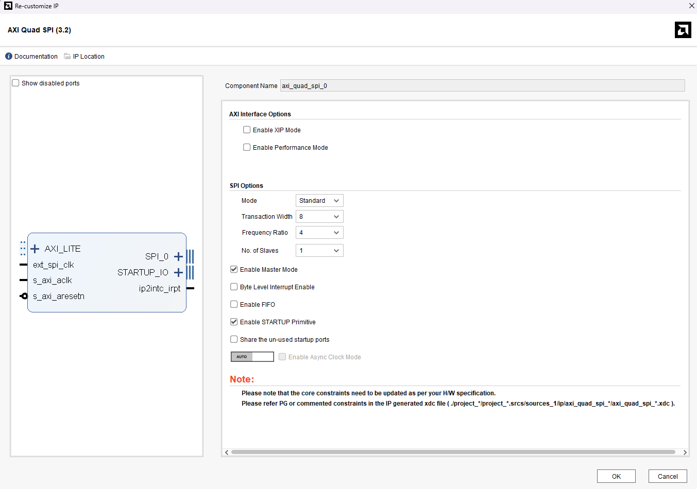Expand the AXI_LITE interface plus icon
Screen dimensions: 697x489
point(35,249)
